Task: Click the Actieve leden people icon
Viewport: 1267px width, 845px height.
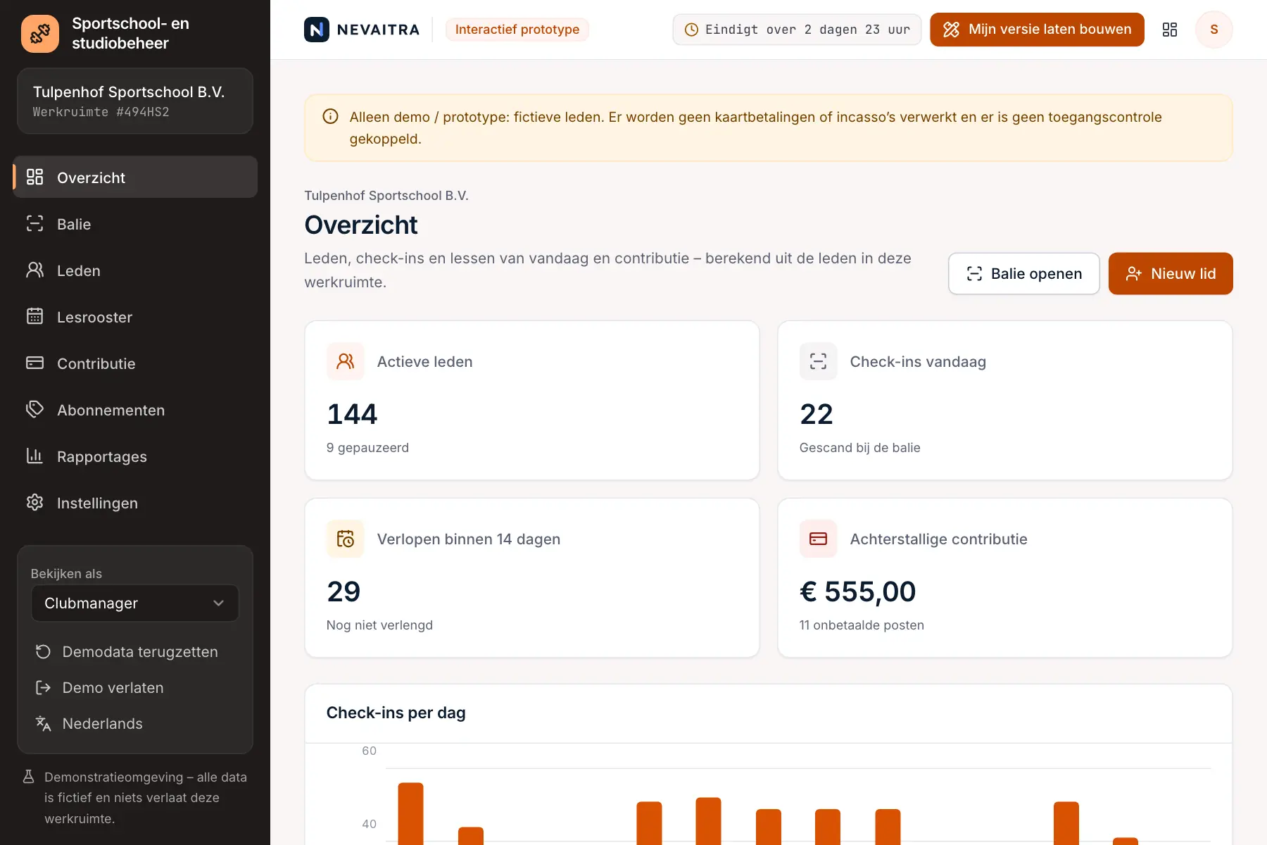Action: coord(345,361)
